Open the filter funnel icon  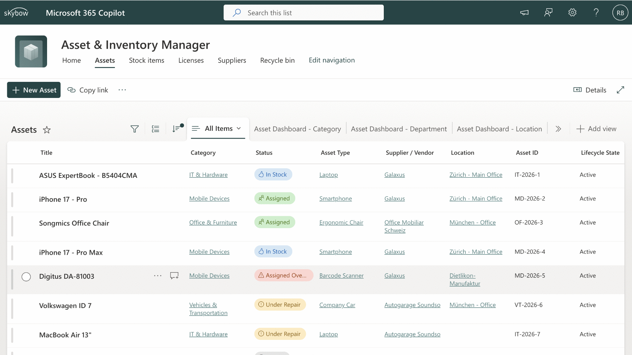134,129
